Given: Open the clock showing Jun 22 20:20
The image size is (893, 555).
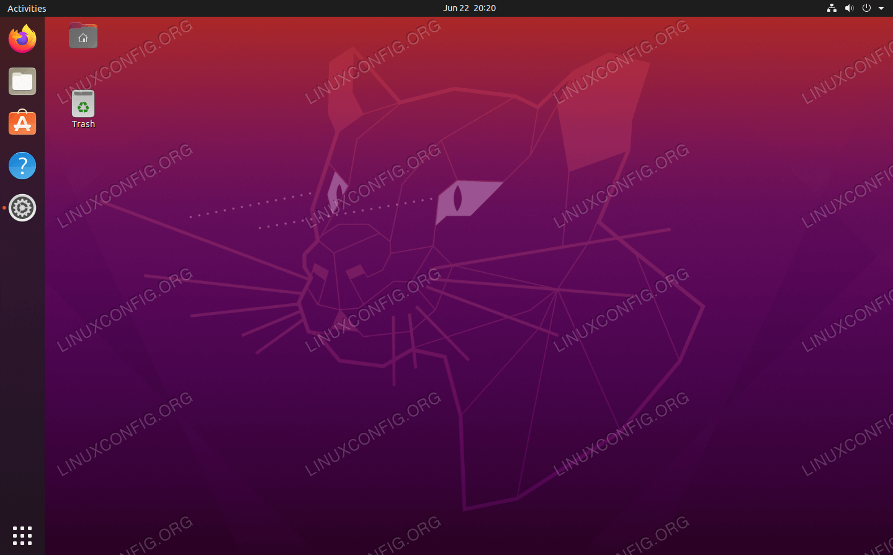Looking at the screenshot, I should 469,8.
